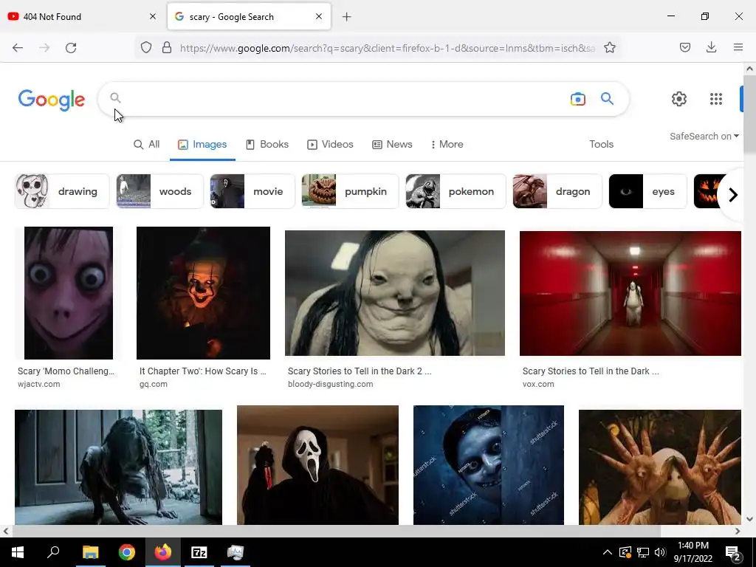The height and width of the screenshot is (567, 756).
Task: Filter by the woods chip
Action: [x=160, y=191]
